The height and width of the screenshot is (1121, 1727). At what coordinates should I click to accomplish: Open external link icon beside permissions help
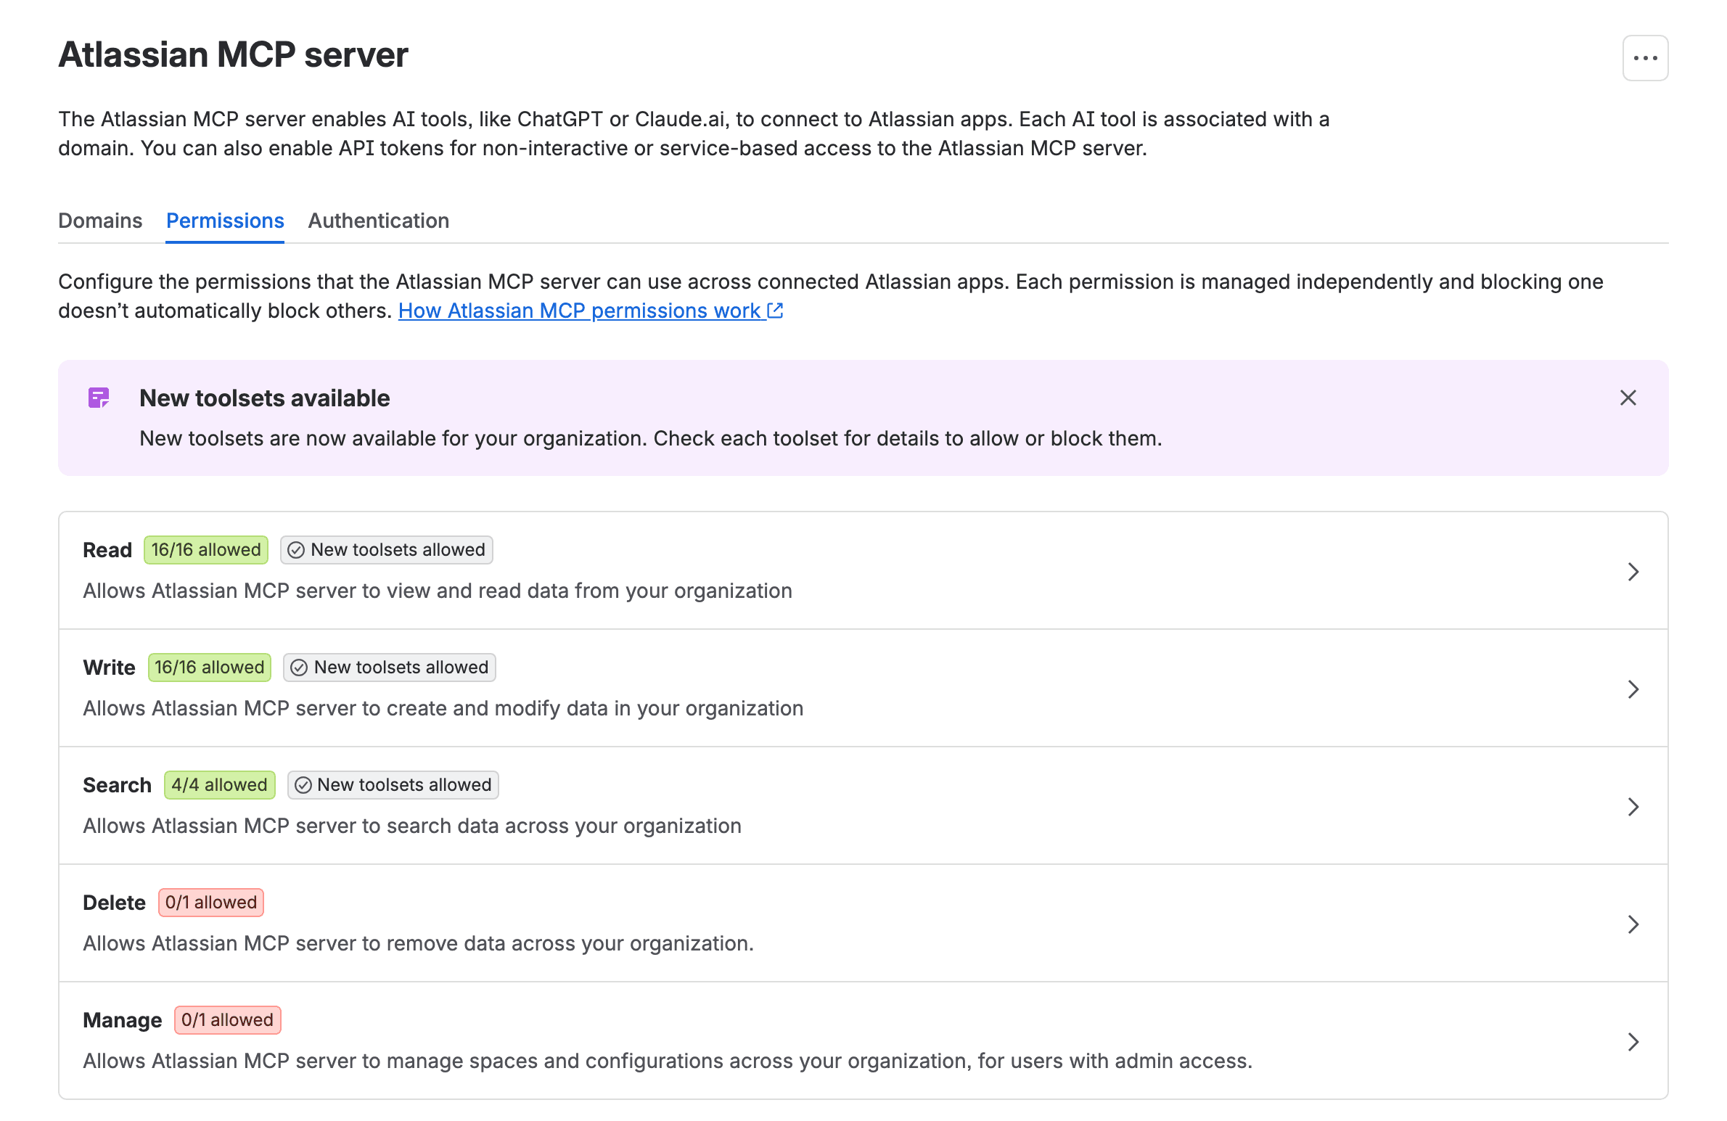pyautogui.click(x=775, y=311)
